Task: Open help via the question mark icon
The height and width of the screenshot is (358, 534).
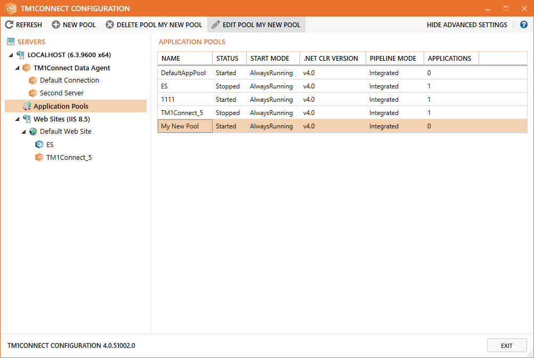Action: click(x=524, y=25)
